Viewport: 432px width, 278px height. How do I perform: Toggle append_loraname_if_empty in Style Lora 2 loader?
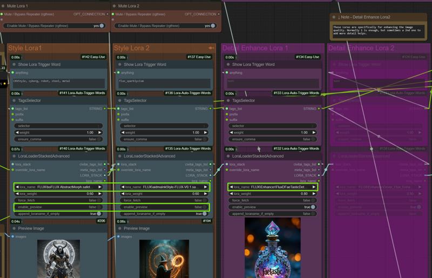coord(164,214)
